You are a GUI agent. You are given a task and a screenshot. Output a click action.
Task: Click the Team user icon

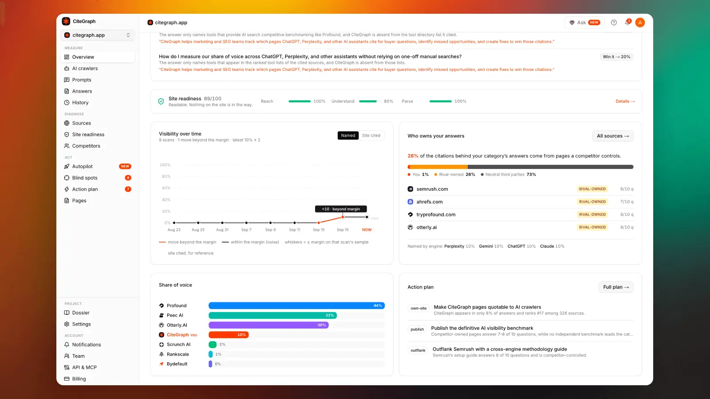[67, 356]
